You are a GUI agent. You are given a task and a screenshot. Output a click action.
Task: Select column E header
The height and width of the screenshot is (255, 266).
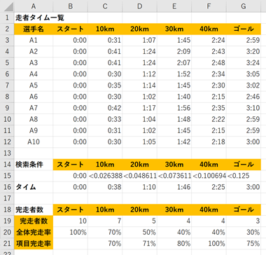pyautogui.click(x=174, y=6)
